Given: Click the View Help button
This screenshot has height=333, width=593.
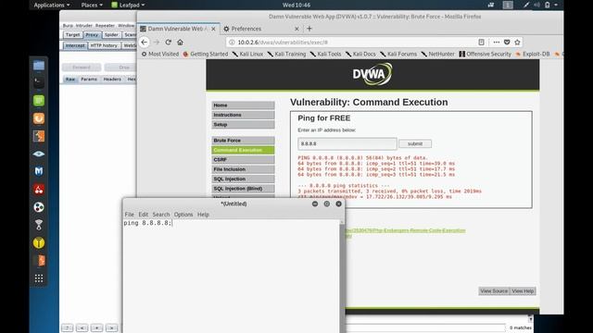Looking at the screenshot, I should click(x=523, y=291).
